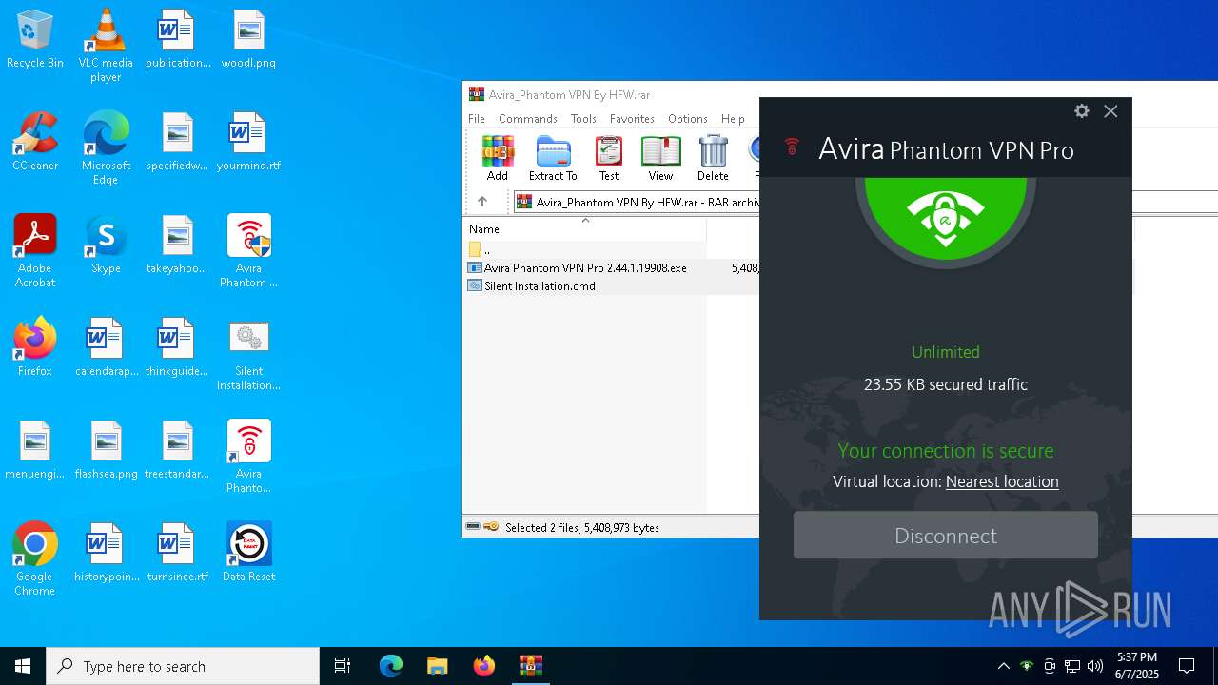Open Avira VPN settings gear
Viewport: 1218px width, 685px height.
1082,111
